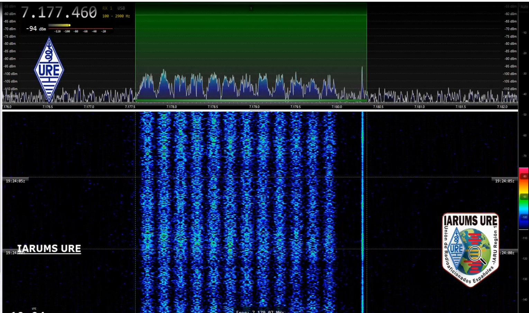The width and height of the screenshot is (529, 313).
Task: Click the URE diamond logo
Action: coord(49,70)
